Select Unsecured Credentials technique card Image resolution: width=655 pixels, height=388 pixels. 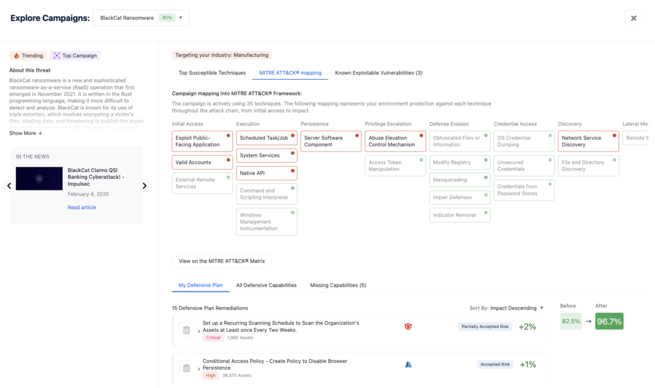point(524,166)
